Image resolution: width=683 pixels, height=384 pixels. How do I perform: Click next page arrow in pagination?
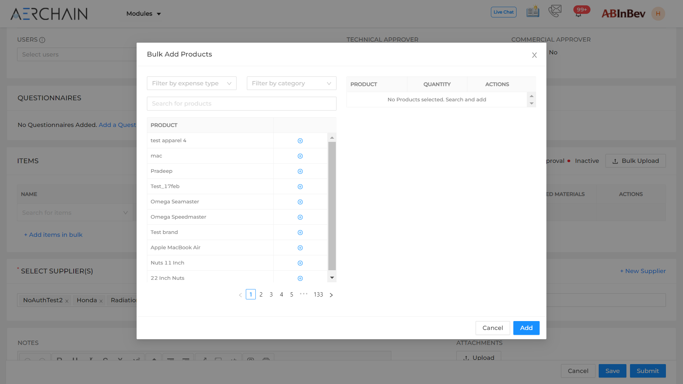coord(331,295)
